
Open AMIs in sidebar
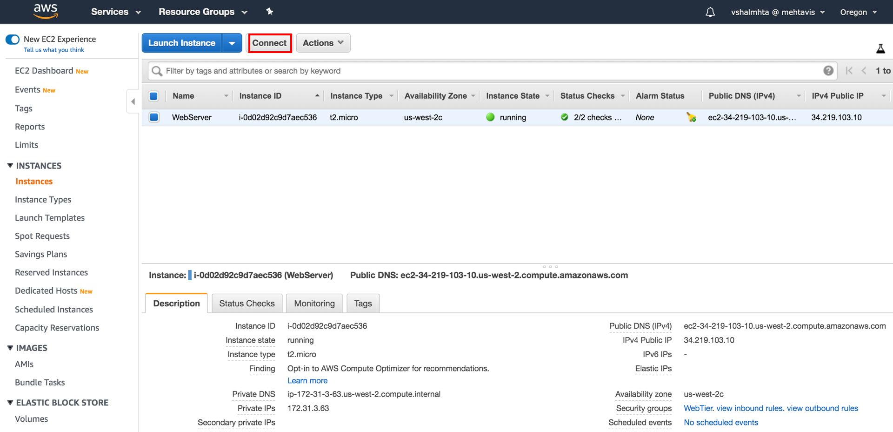click(x=24, y=364)
